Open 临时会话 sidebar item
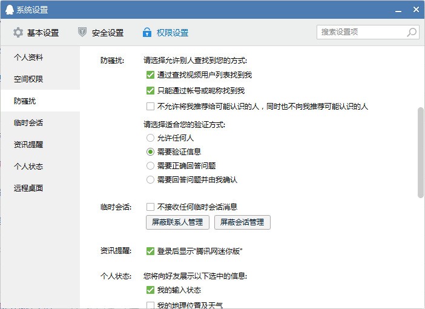The image size is (425, 309). [x=40, y=122]
